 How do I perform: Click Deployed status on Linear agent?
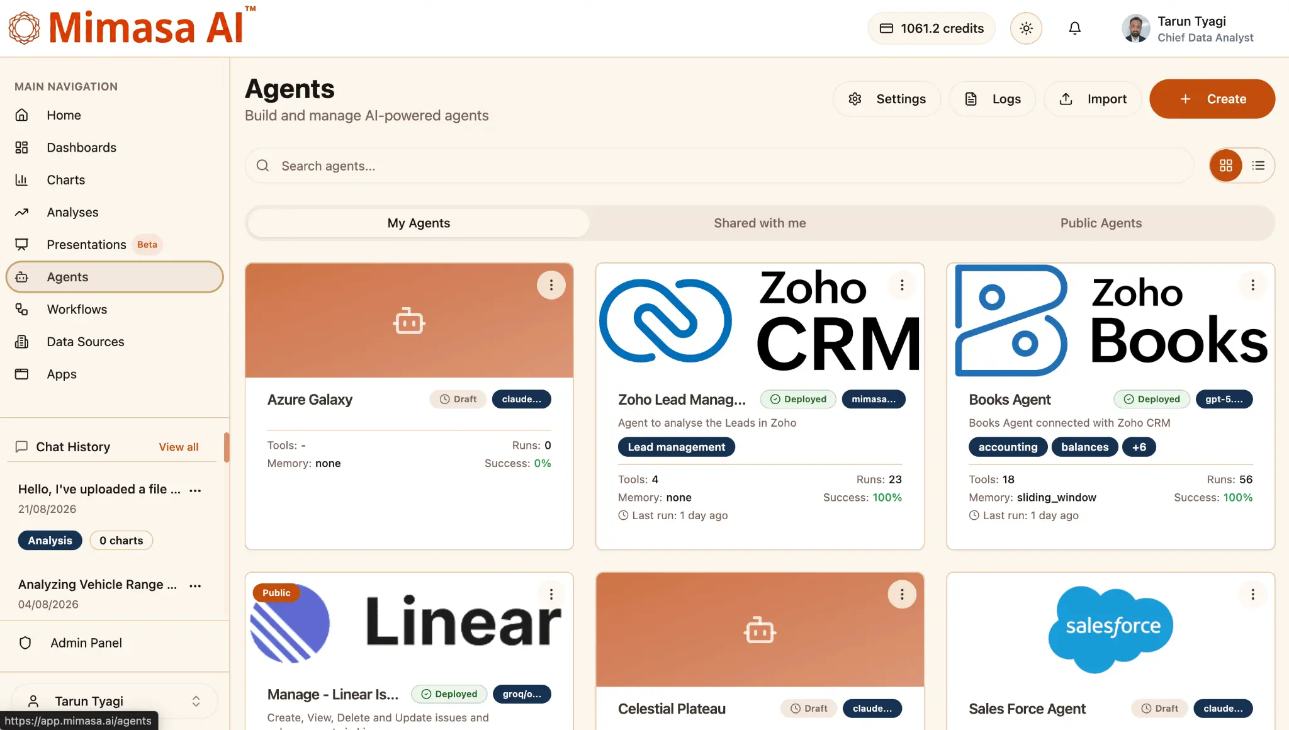(x=449, y=694)
